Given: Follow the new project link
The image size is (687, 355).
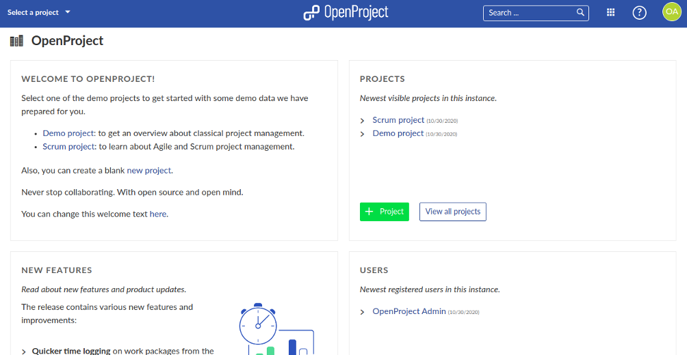Looking at the screenshot, I should 149,171.
